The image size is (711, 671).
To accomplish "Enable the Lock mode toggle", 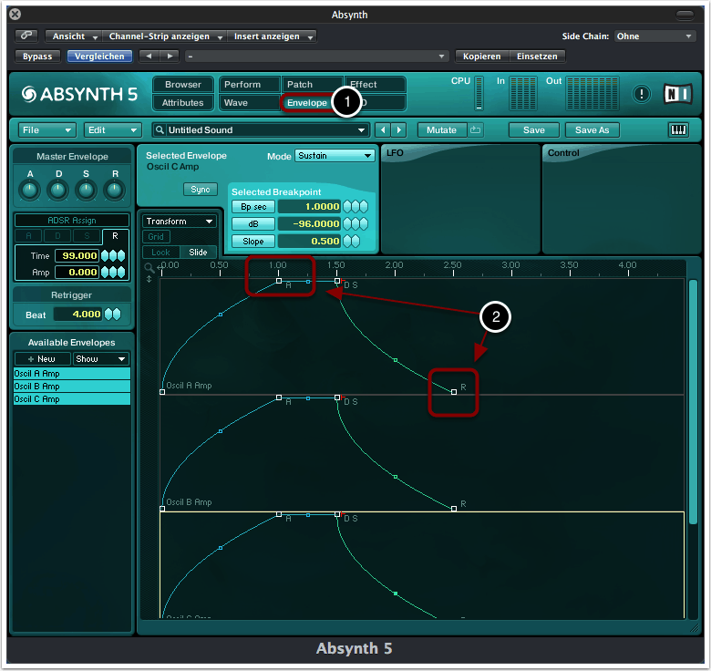I will click(160, 252).
